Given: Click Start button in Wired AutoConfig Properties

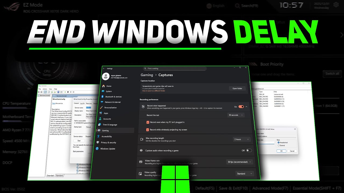Looking at the screenshot, I should coord(79,140).
